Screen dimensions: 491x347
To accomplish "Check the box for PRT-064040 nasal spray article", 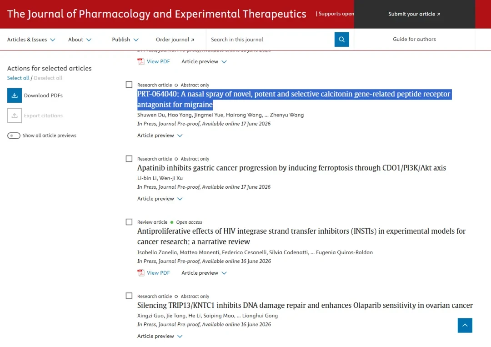I will (x=129, y=85).
